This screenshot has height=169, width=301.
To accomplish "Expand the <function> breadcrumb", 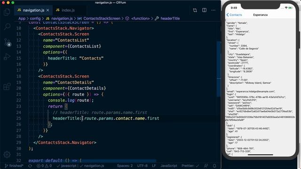I will pos(140,18).
